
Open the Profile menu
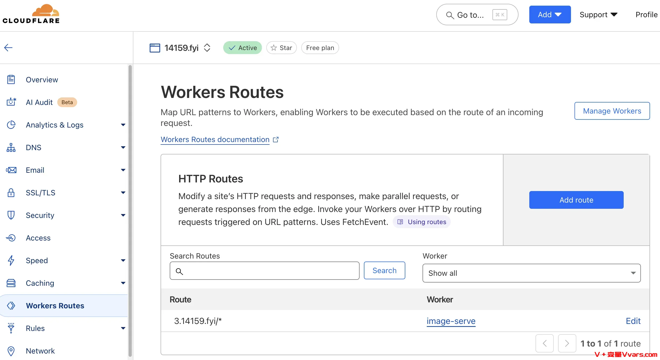pos(647,15)
